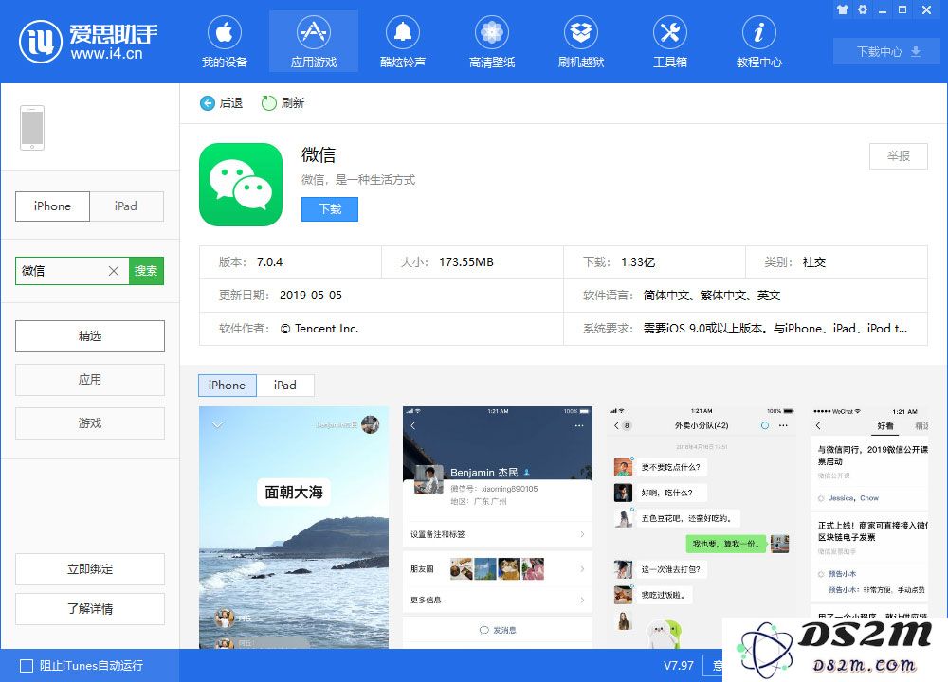
Task: Open the 高清壁纸 wallpapers section
Action: pyautogui.click(x=492, y=41)
